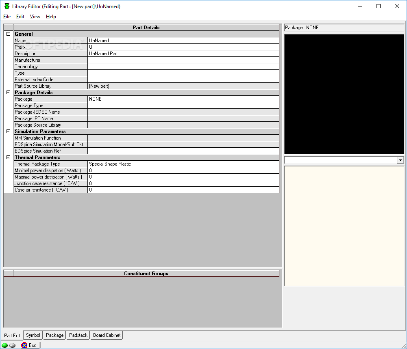This screenshot has height=349, width=407.
Task: Click the Package value NONE
Action: (x=183, y=99)
